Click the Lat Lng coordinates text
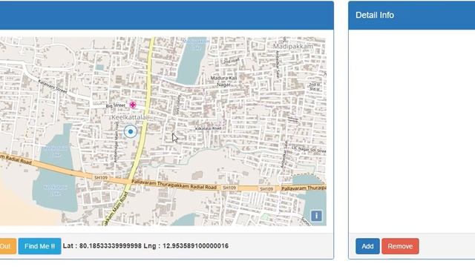 point(145,245)
